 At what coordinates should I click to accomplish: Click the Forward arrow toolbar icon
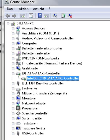point(14,16)
